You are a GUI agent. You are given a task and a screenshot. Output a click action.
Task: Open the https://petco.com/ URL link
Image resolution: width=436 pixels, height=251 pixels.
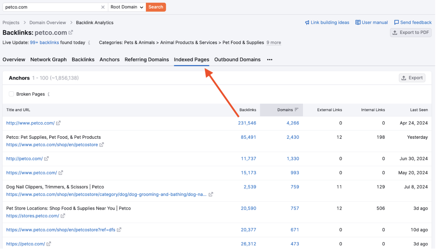tap(25, 244)
